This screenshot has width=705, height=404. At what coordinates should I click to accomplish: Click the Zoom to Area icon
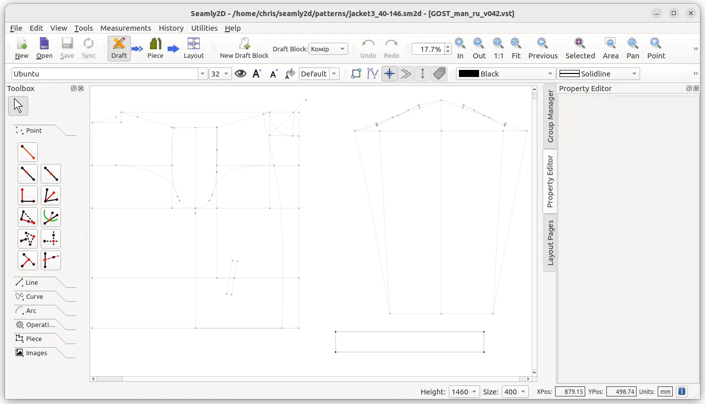610,49
